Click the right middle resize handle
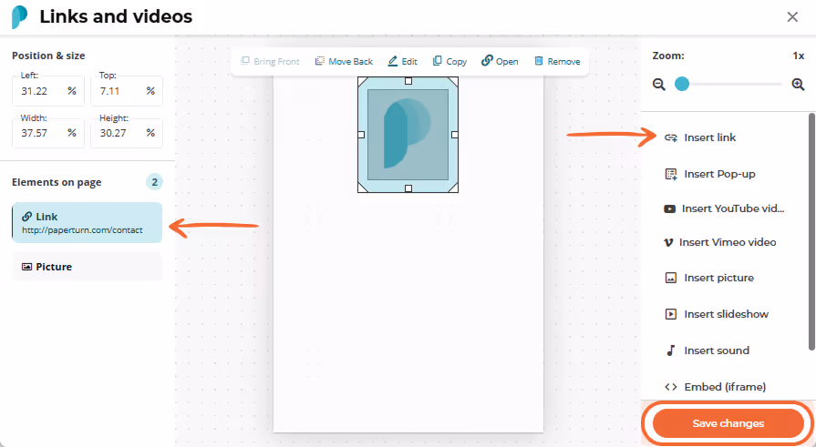The width and height of the screenshot is (816, 447). coord(454,135)
